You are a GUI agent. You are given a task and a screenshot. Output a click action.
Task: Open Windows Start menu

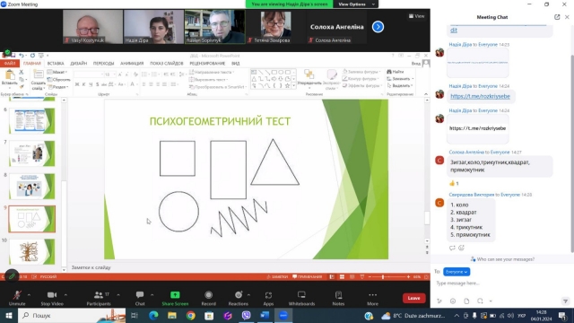coord(9,315)
